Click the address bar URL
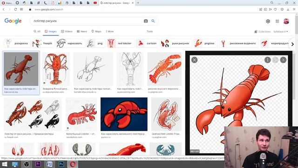 point(49,9)
